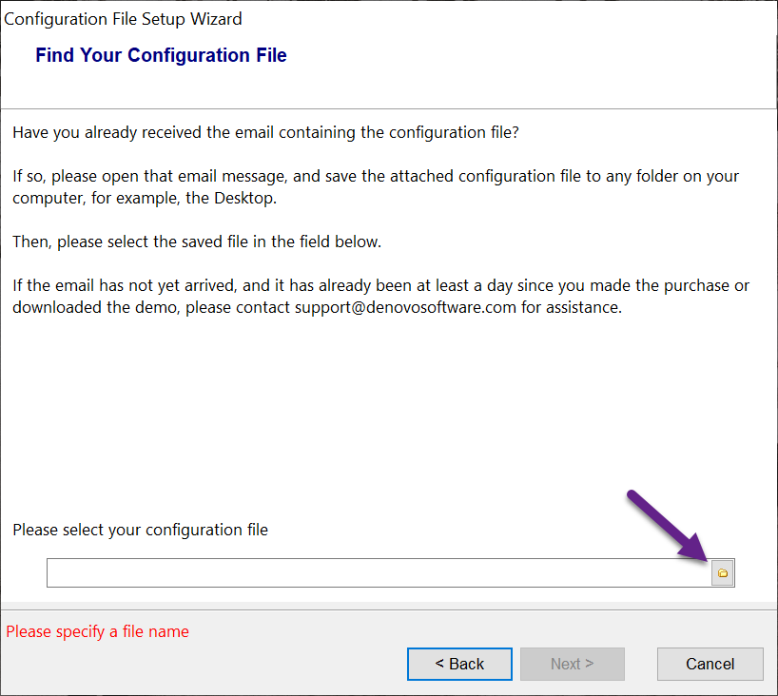Open the configuration file browse folder icon
Image resolution: width=778 pixels, height=696 pixels.
tap(723, 572)
